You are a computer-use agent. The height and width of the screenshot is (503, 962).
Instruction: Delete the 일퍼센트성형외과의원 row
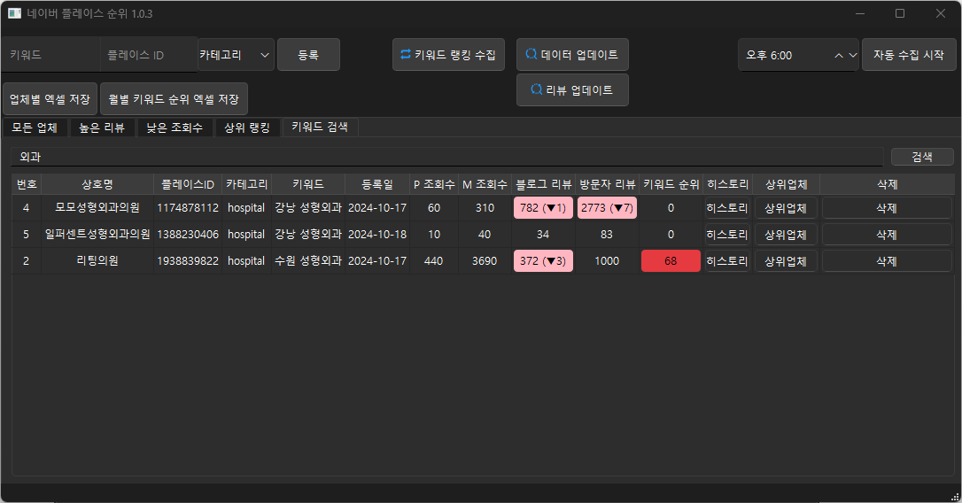[887, 235]
